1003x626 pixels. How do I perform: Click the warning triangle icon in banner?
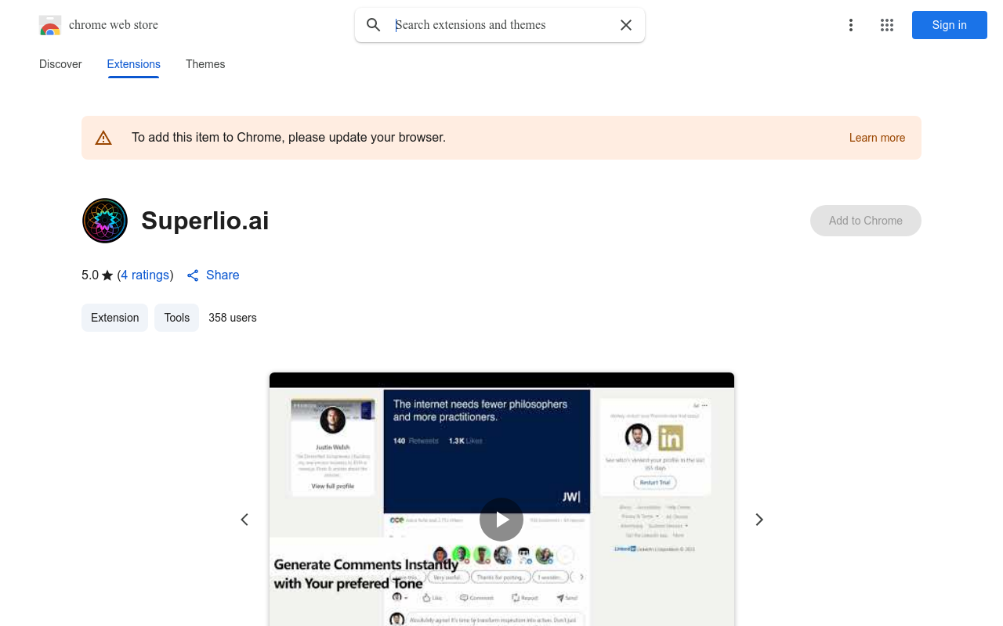(103, 138)
